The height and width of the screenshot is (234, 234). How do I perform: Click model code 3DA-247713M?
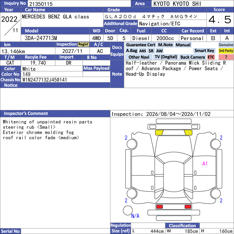(41, 38)
